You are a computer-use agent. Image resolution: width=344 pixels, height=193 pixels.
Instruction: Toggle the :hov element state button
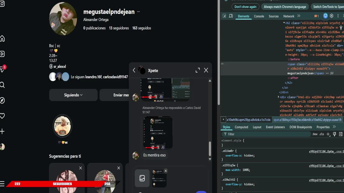pos(315,134)
